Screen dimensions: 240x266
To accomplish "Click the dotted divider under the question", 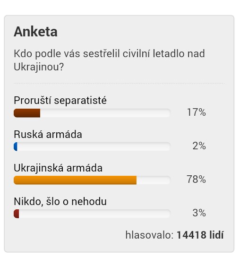I will coord(119,84).
